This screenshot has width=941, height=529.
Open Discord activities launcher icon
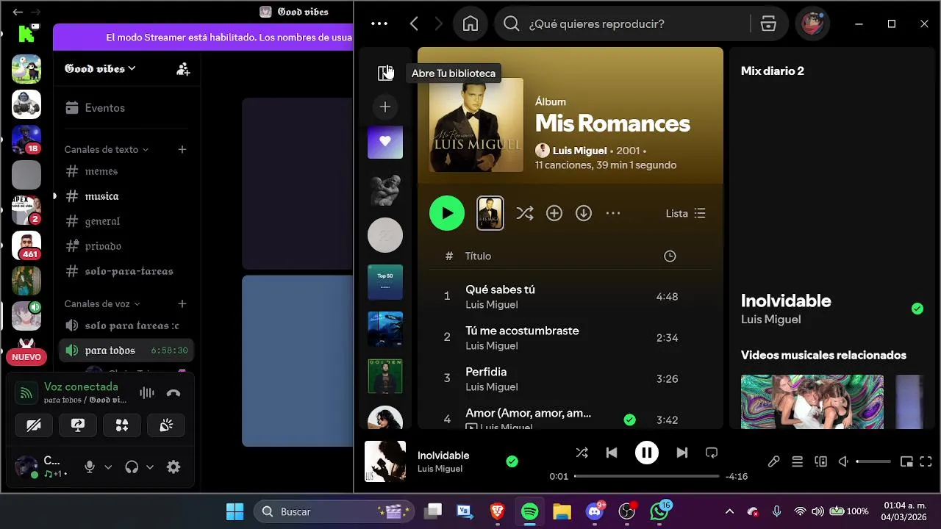122,425
